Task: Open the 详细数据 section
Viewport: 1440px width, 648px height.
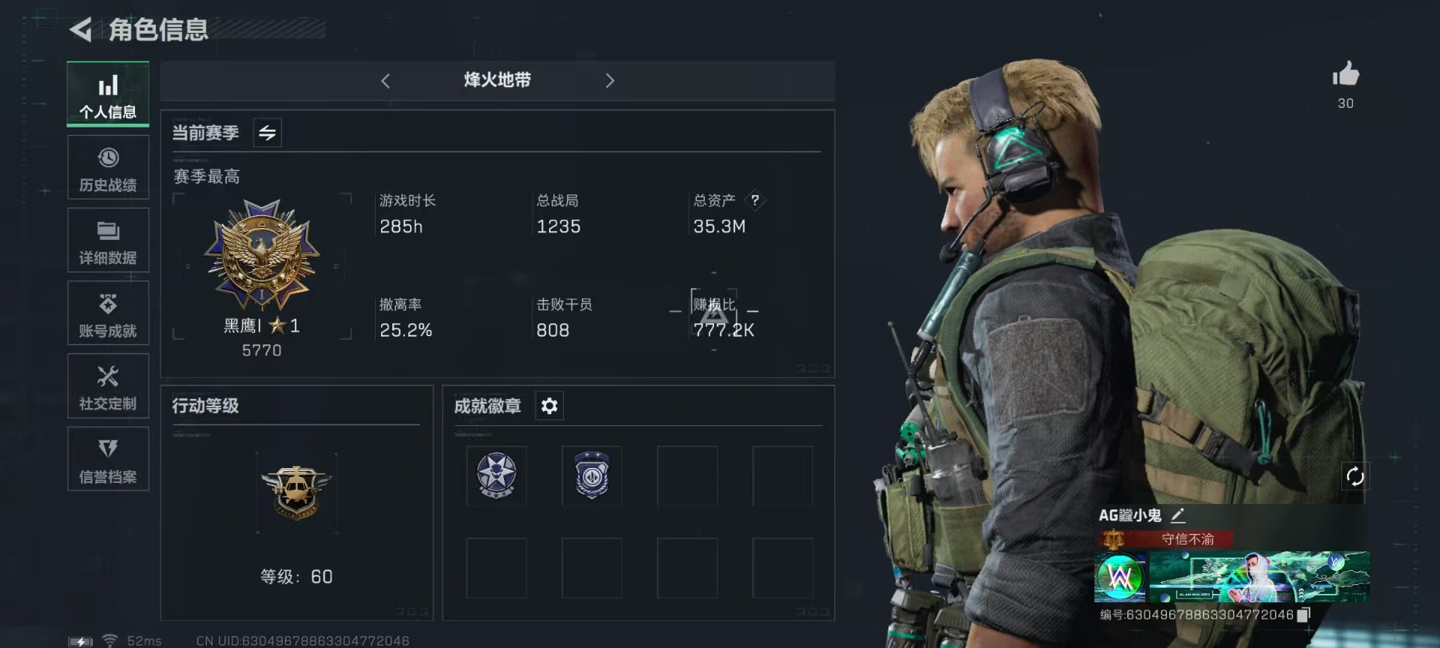Action: [108, 241]
